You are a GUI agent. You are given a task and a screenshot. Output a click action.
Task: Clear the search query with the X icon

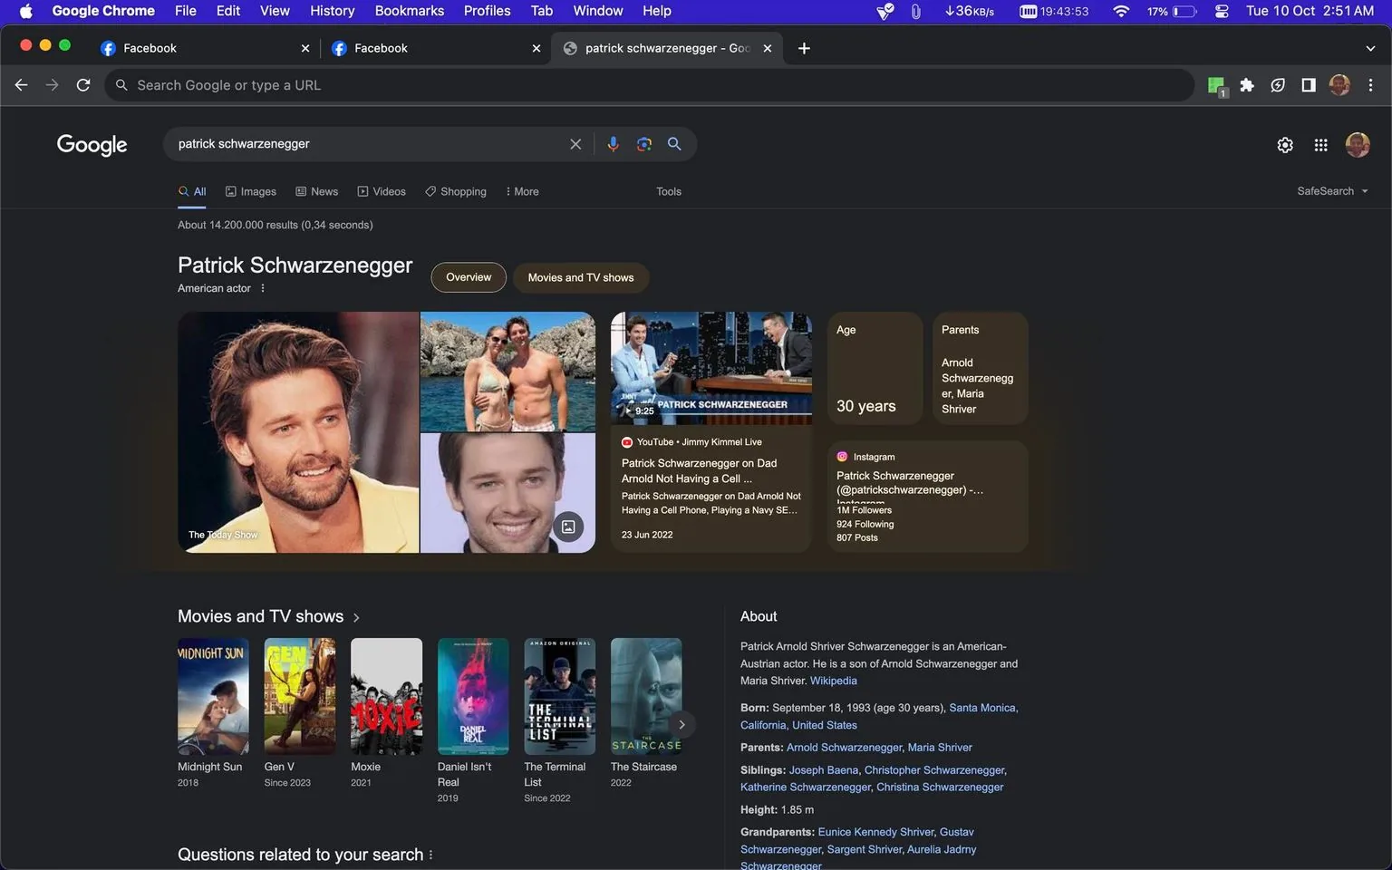[576, 143]
